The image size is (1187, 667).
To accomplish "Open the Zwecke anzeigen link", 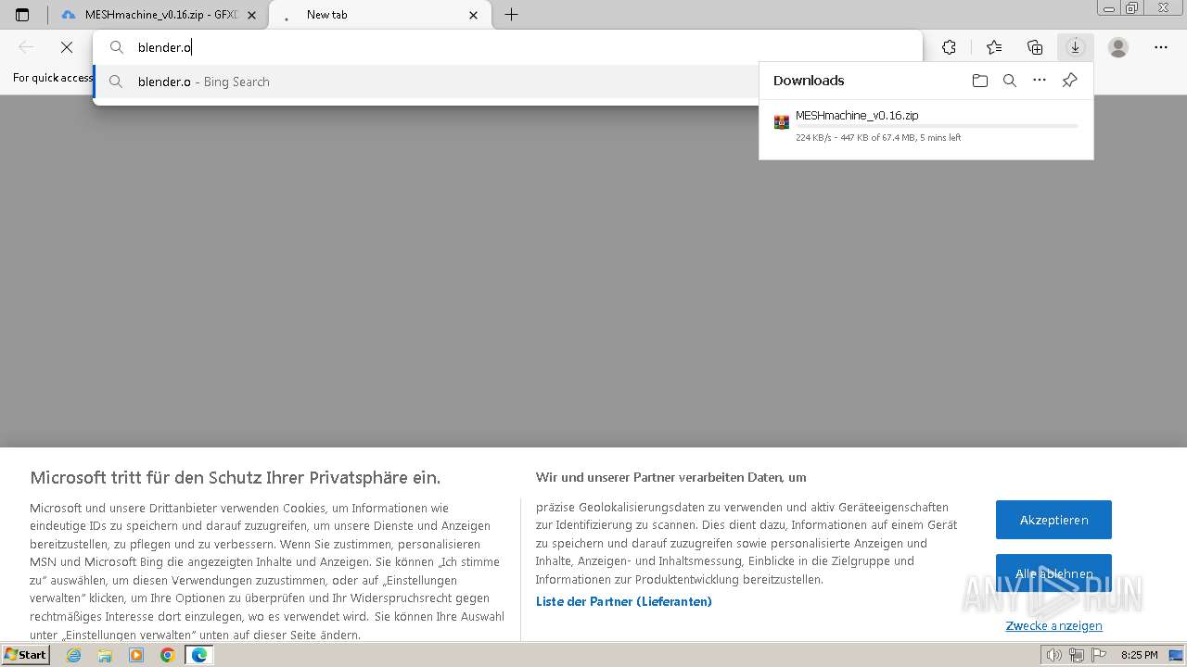I will (1053, 625).
